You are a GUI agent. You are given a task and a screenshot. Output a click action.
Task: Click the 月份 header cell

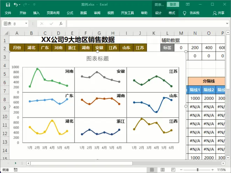pos(17,48)
